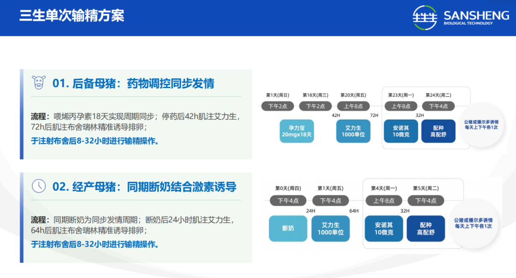516x278 pixels.
Task: Click the 下午4点 pill under 第24天(周二)
Action: coord(438,106)
